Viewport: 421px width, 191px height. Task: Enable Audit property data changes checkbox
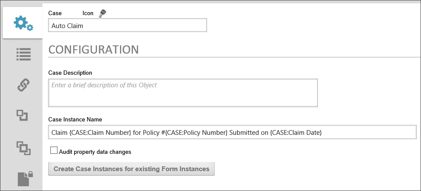pos(54,151)
